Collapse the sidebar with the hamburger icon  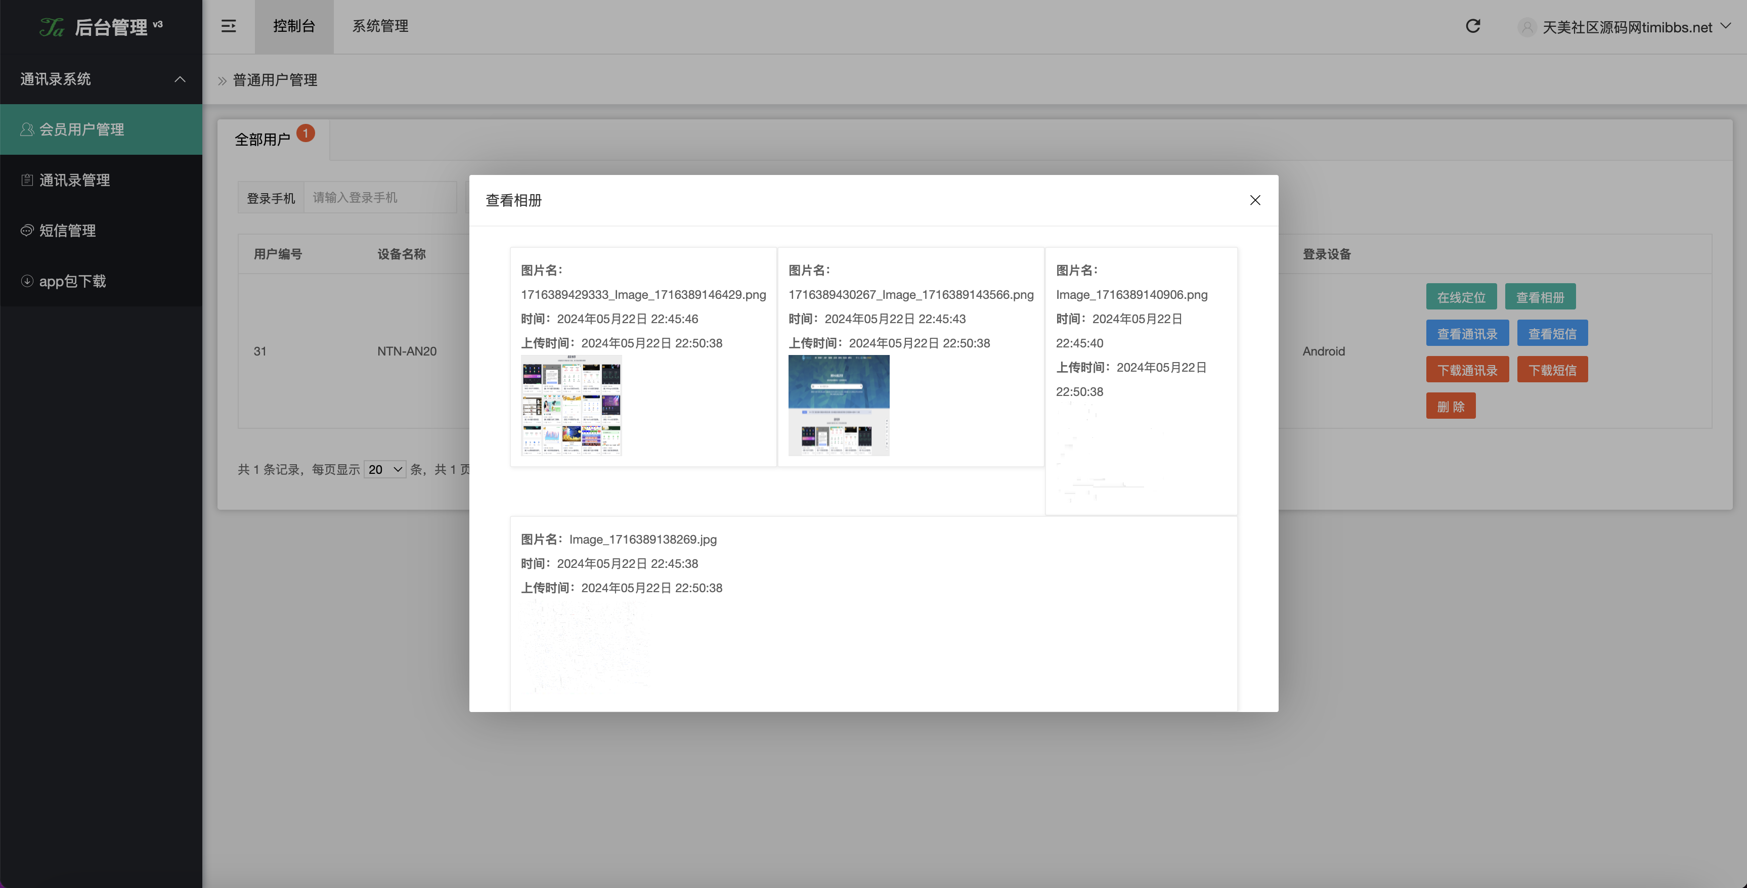(228, 26)
